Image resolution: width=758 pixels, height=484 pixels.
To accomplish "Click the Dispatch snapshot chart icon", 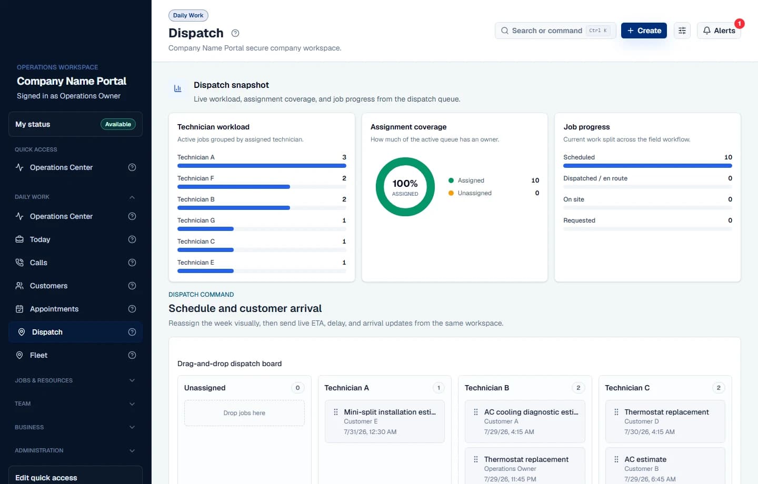I will point(178,88).
